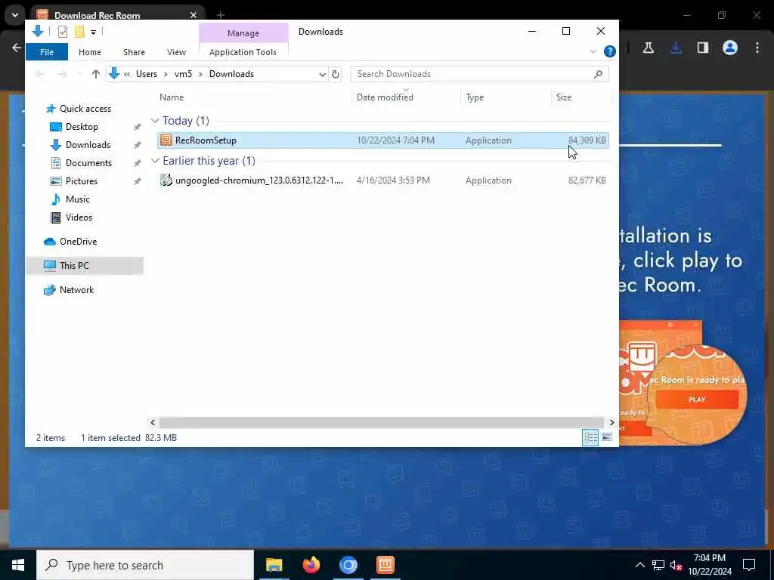
Task: Go up one folder level arrow
Action: pyautogui.click(x=96, y=74)
